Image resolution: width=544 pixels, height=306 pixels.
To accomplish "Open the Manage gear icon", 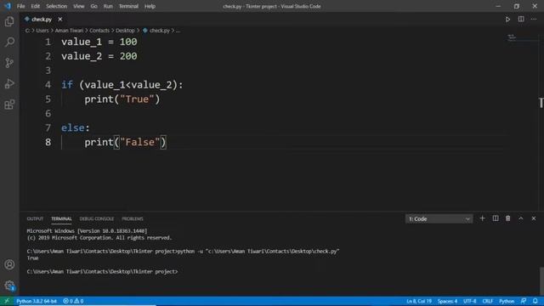I will 9,286.
